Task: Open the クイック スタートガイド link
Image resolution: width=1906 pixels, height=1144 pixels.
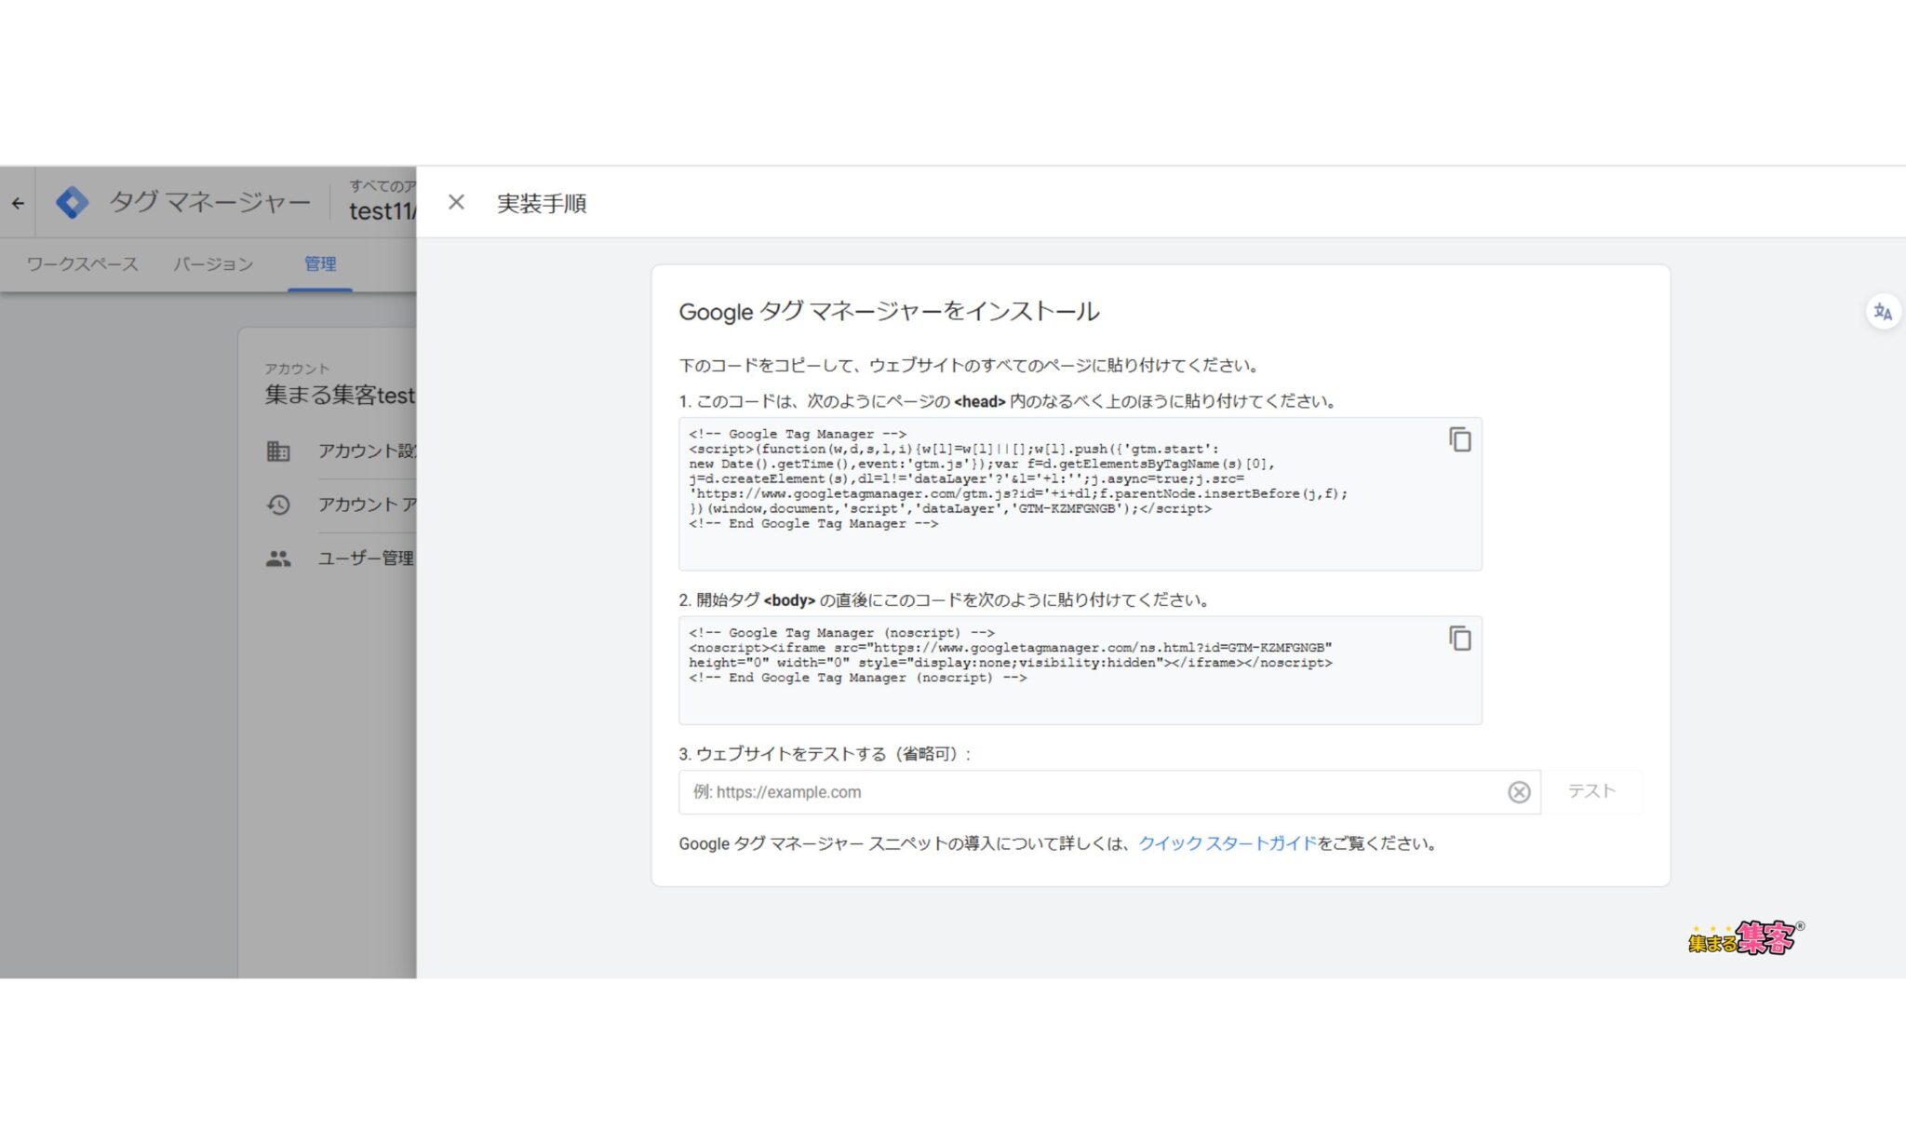Action: click(1228, 843)
